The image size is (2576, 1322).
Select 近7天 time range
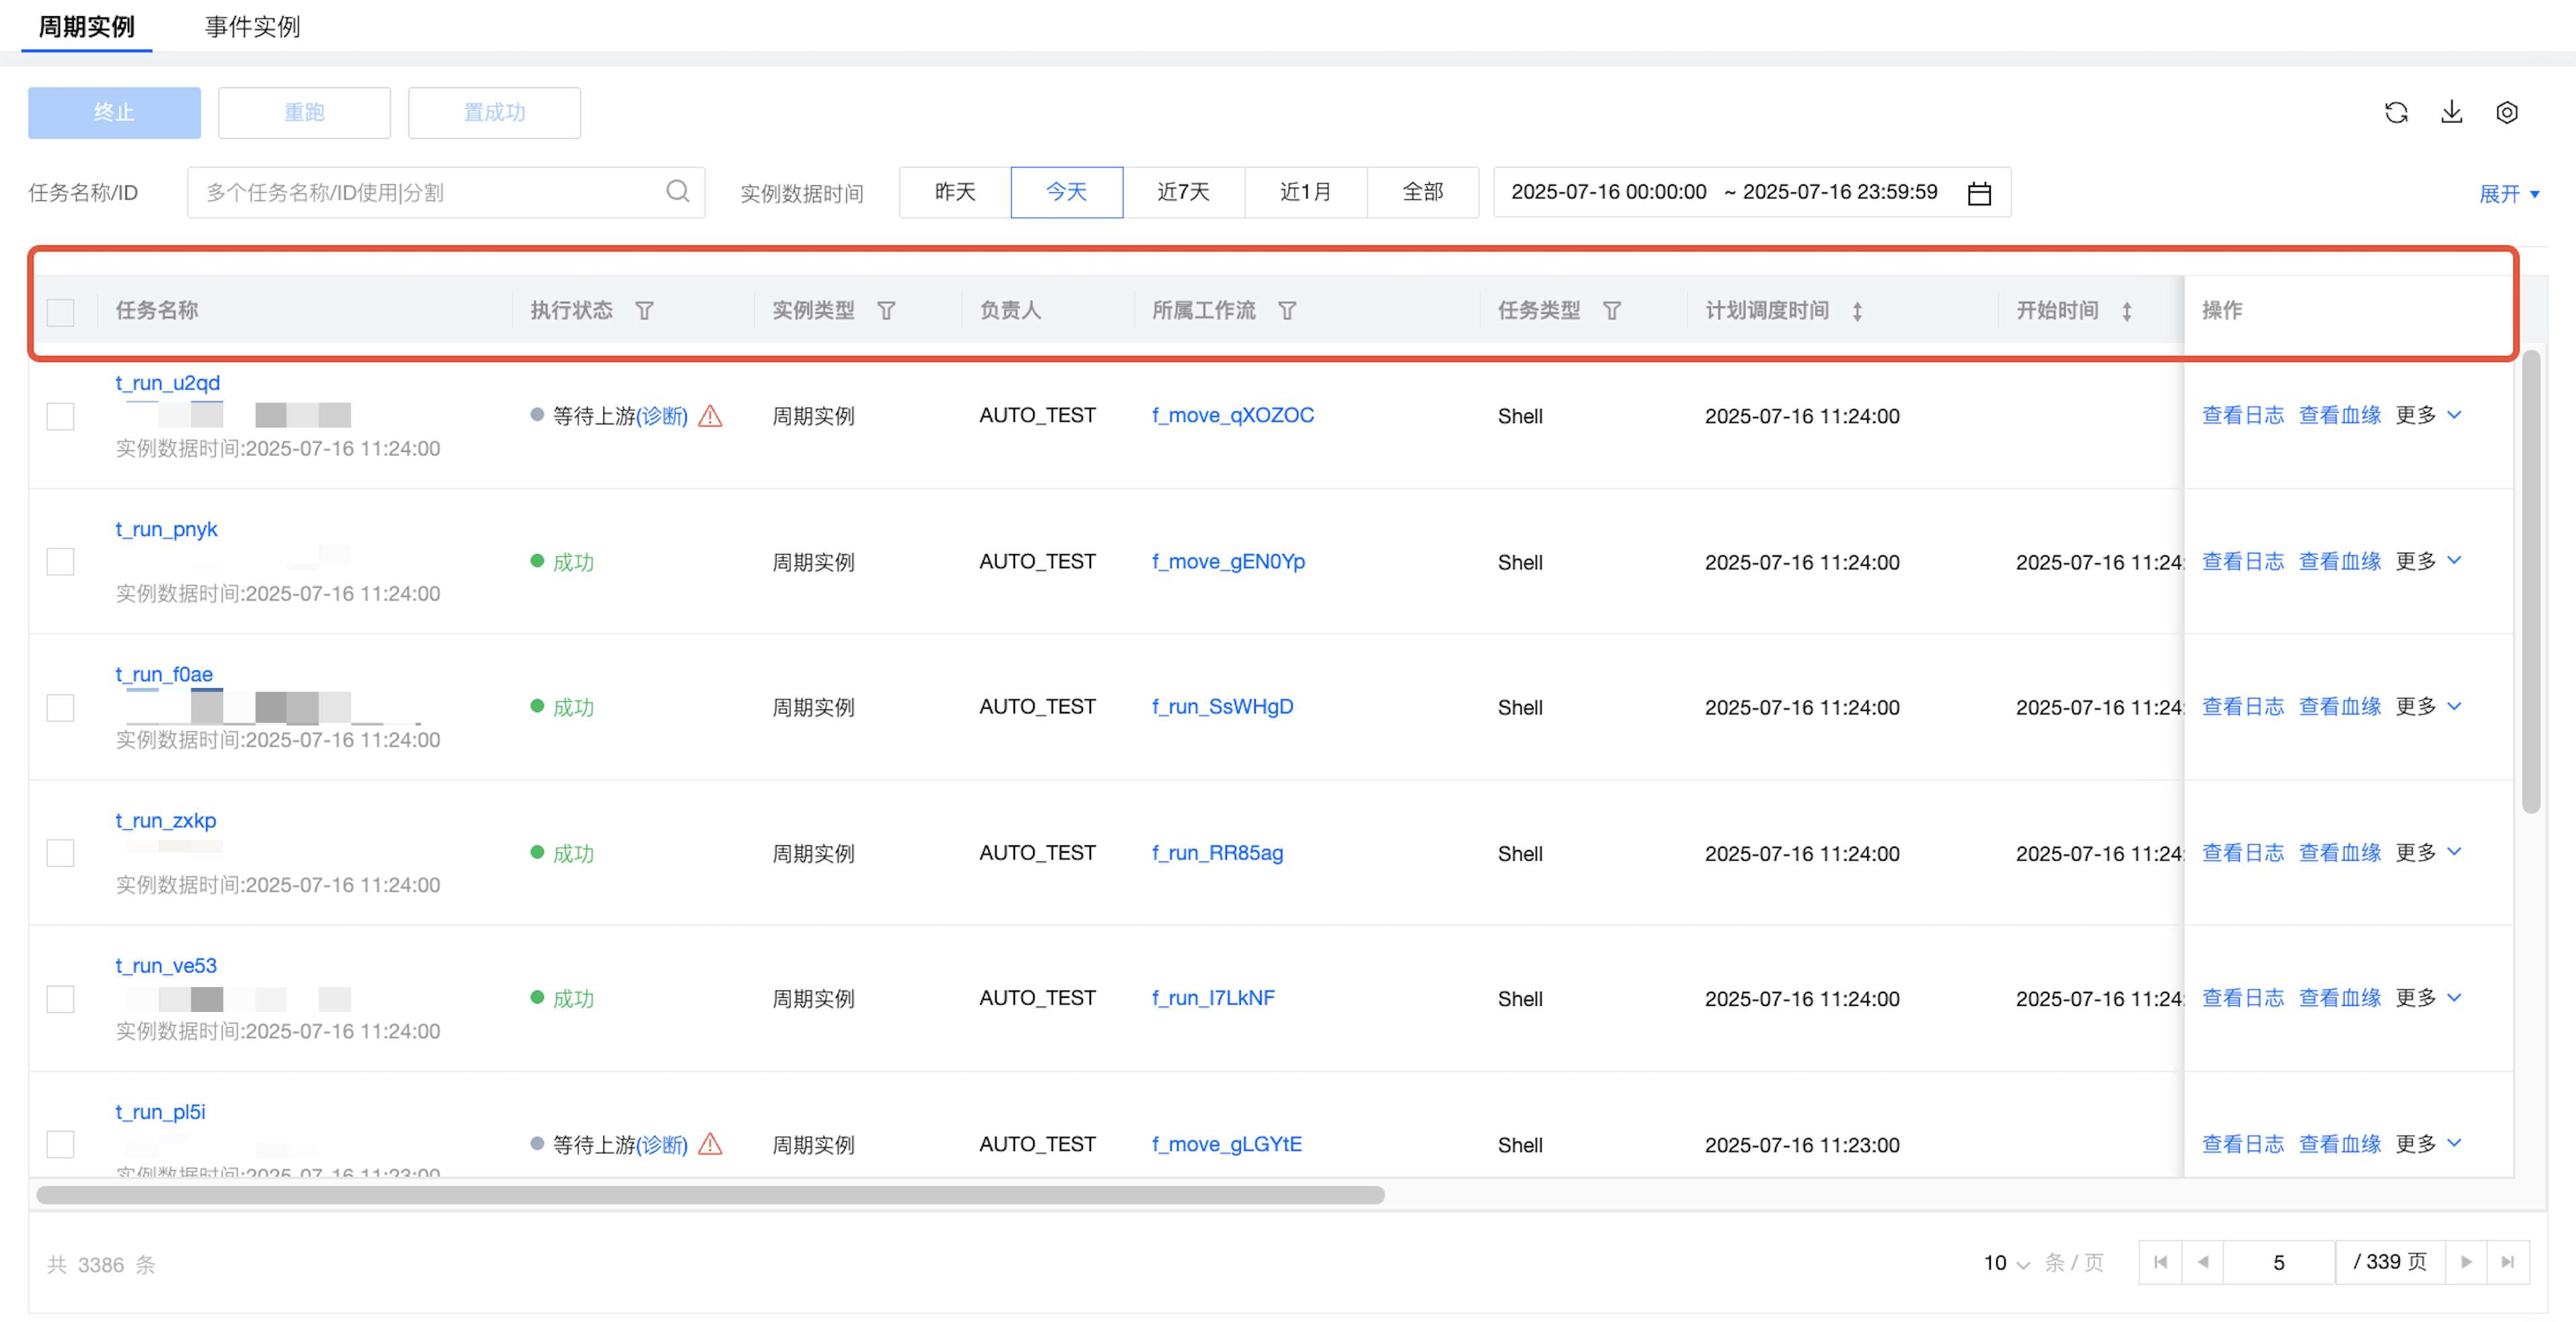[x=1184, y=192]
